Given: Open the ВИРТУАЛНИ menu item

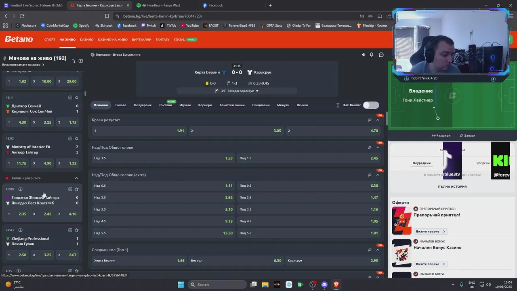Looking at the screenshot, I should (141, 40).
